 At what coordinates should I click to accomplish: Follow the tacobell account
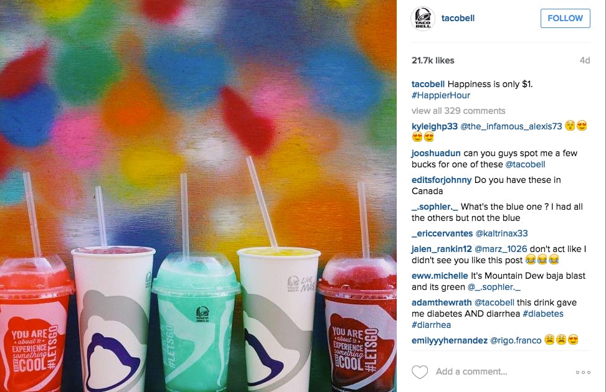[565, 18]
